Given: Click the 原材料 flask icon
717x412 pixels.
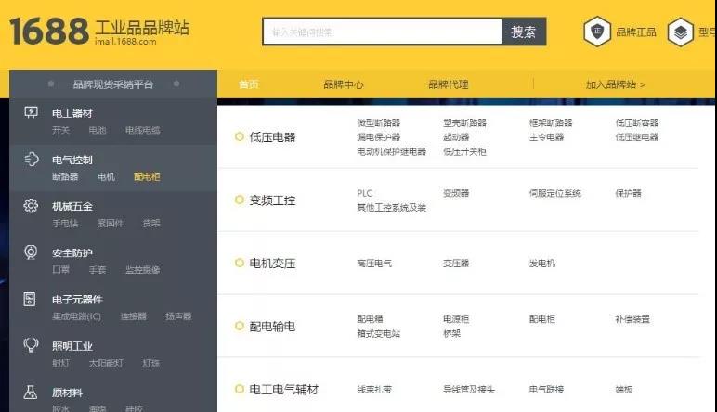Looking at the screenshot, I should (x=31, y=393).
